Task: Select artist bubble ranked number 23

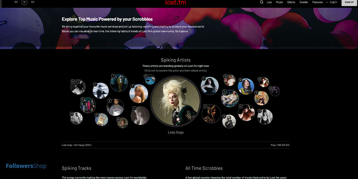Action: coord(275,91)
